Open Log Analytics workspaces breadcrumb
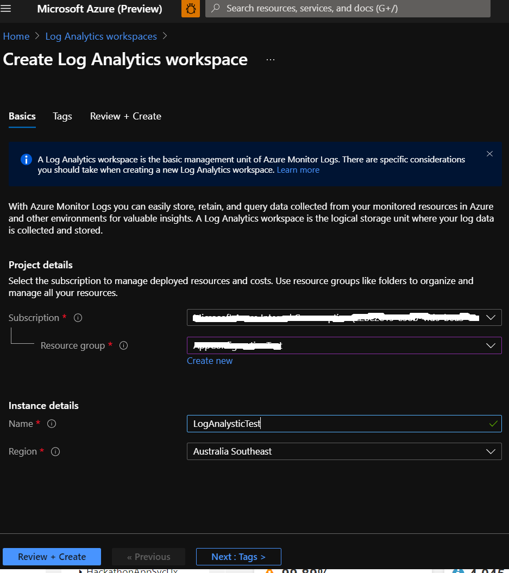This screenshot has height=573, width=509. [x=101, y=36]
